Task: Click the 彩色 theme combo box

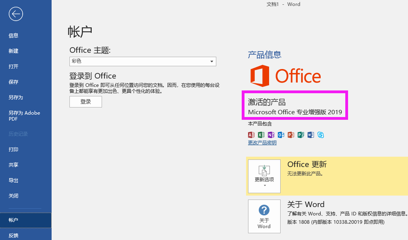Action: tap(142, 61)
